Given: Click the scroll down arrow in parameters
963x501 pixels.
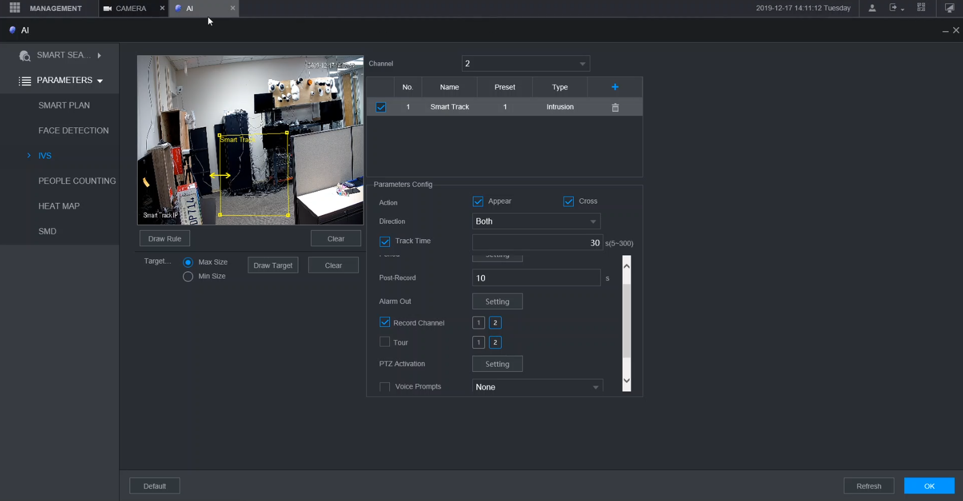Looking at the screenshot, I should (x=627, y=381).
